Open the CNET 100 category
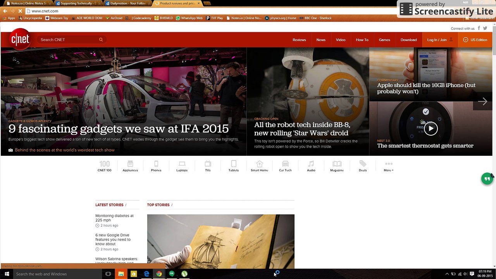Screen dimensions: 496x279 104,166
